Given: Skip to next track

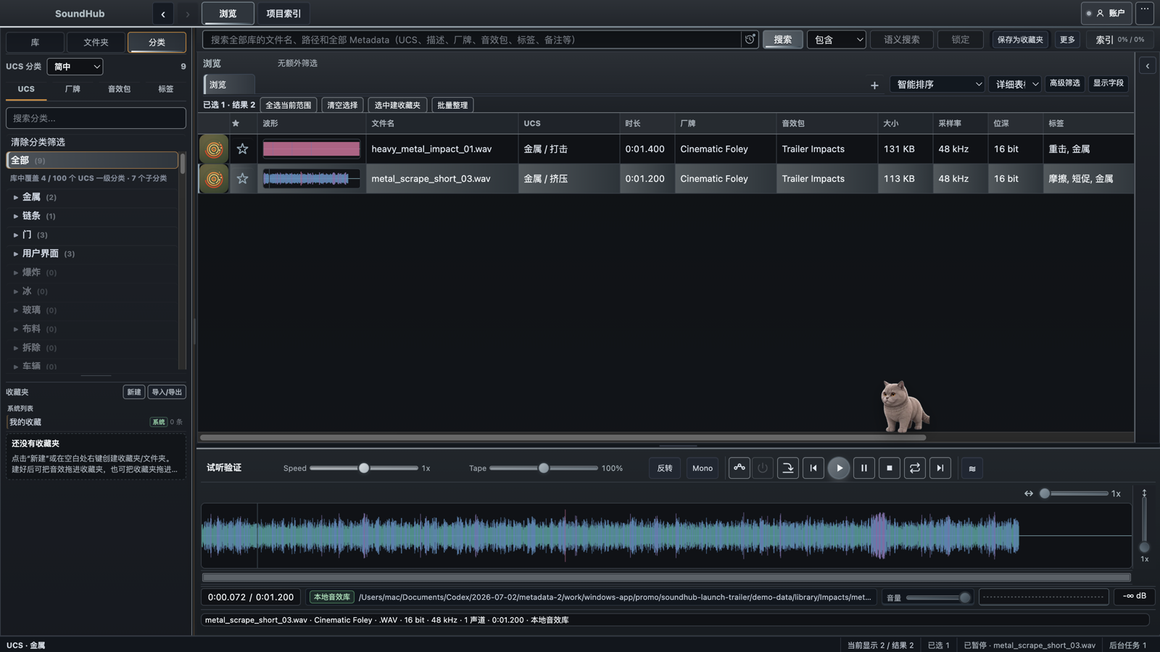Looking at the screenshot, I should click(x=940, y=468).
